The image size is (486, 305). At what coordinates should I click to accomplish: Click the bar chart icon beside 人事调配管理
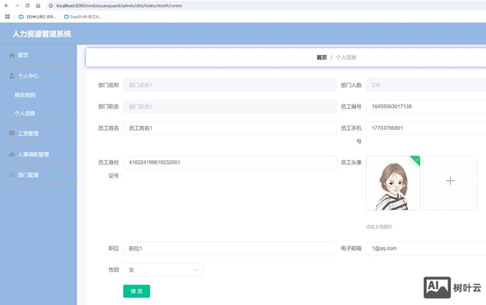click(12, 154)
